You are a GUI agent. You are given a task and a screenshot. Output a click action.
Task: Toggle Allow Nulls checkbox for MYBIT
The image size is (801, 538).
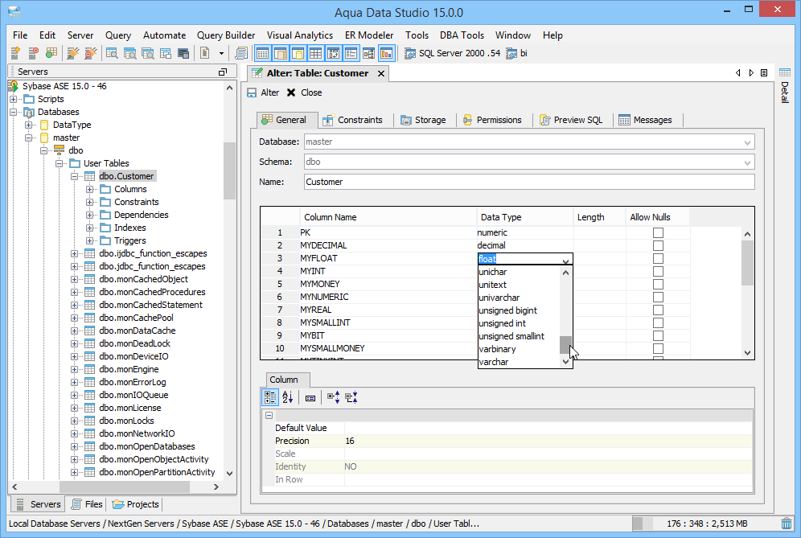pyautogui.click(x=658, y=335)
